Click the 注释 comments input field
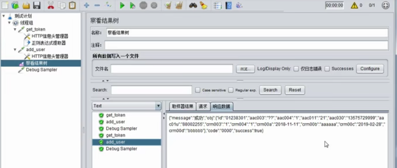 246,45
